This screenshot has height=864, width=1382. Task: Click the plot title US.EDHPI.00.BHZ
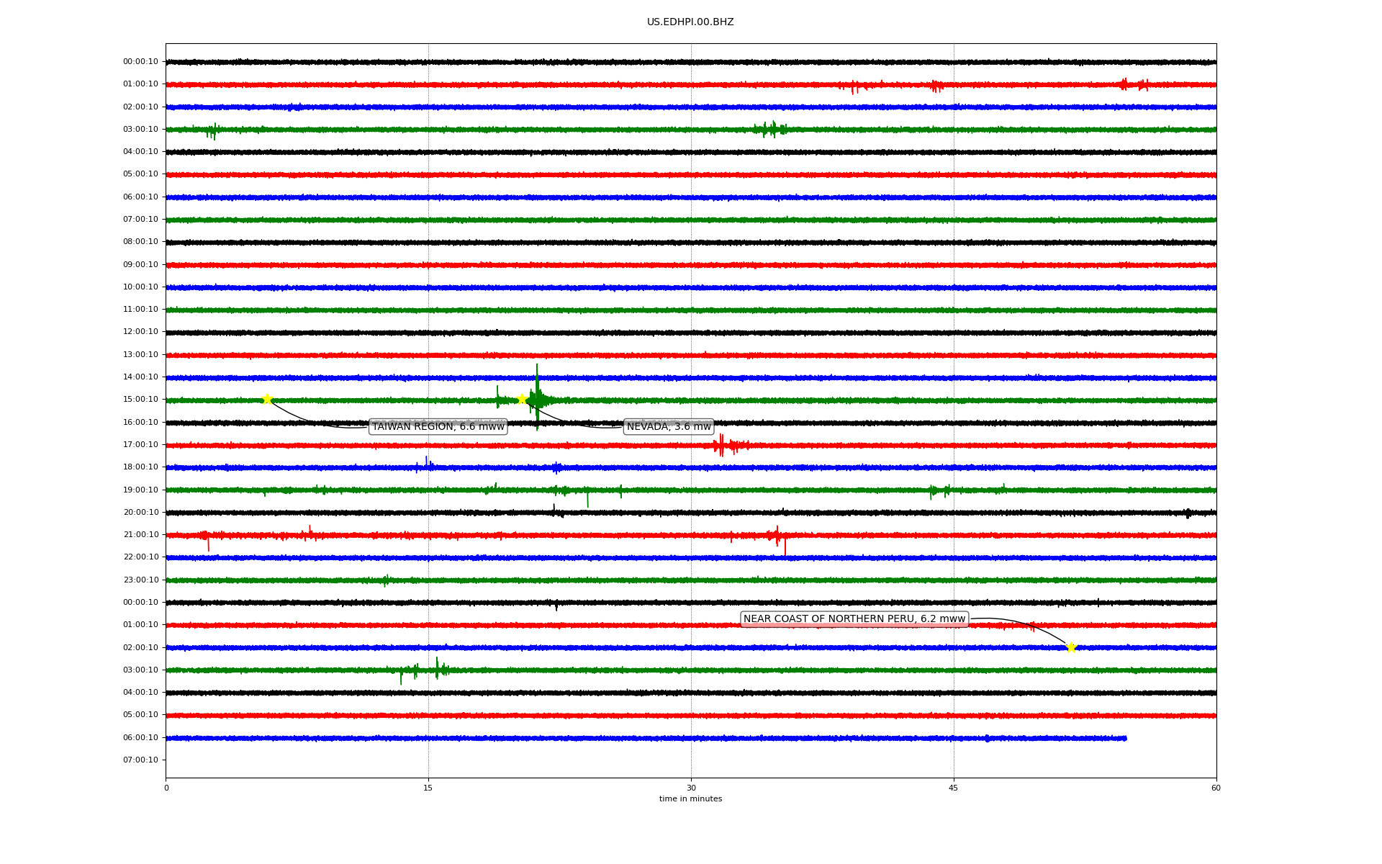pyautogui.click(x=690, y=22)
